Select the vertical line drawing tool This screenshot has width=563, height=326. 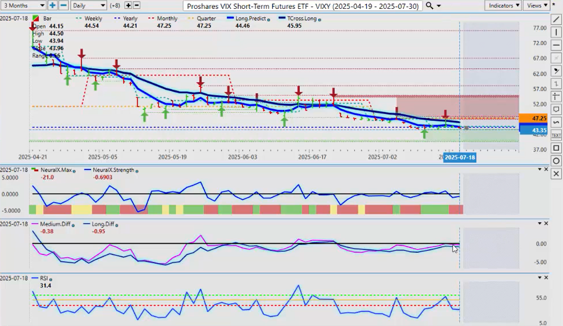coord(557,32)
